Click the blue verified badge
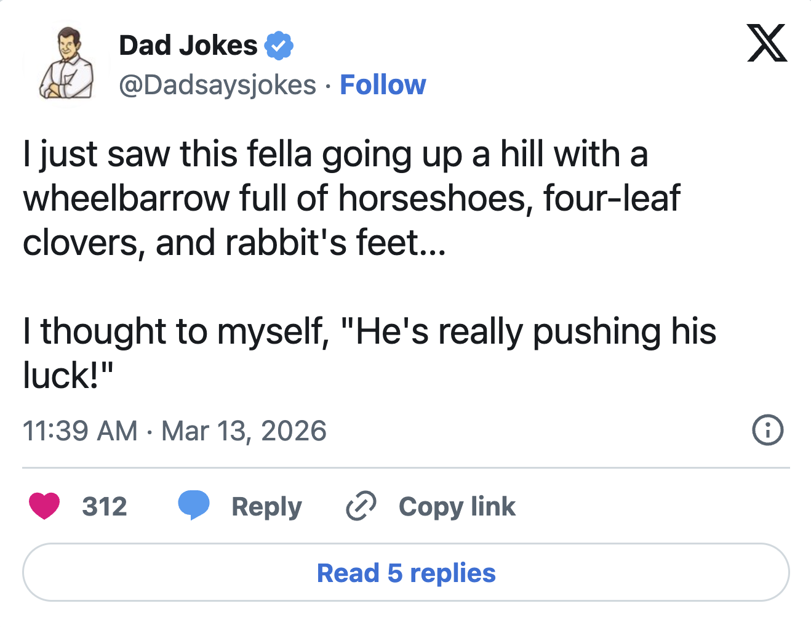This screenshot has height=627, width=811. [x=279, y=46]
